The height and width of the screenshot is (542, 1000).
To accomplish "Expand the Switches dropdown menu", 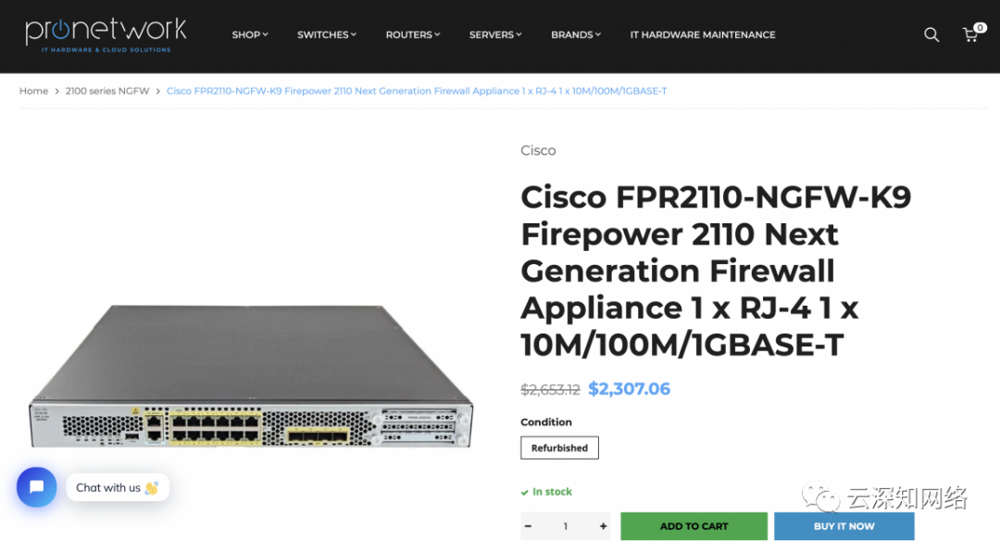I will [327, 35].
